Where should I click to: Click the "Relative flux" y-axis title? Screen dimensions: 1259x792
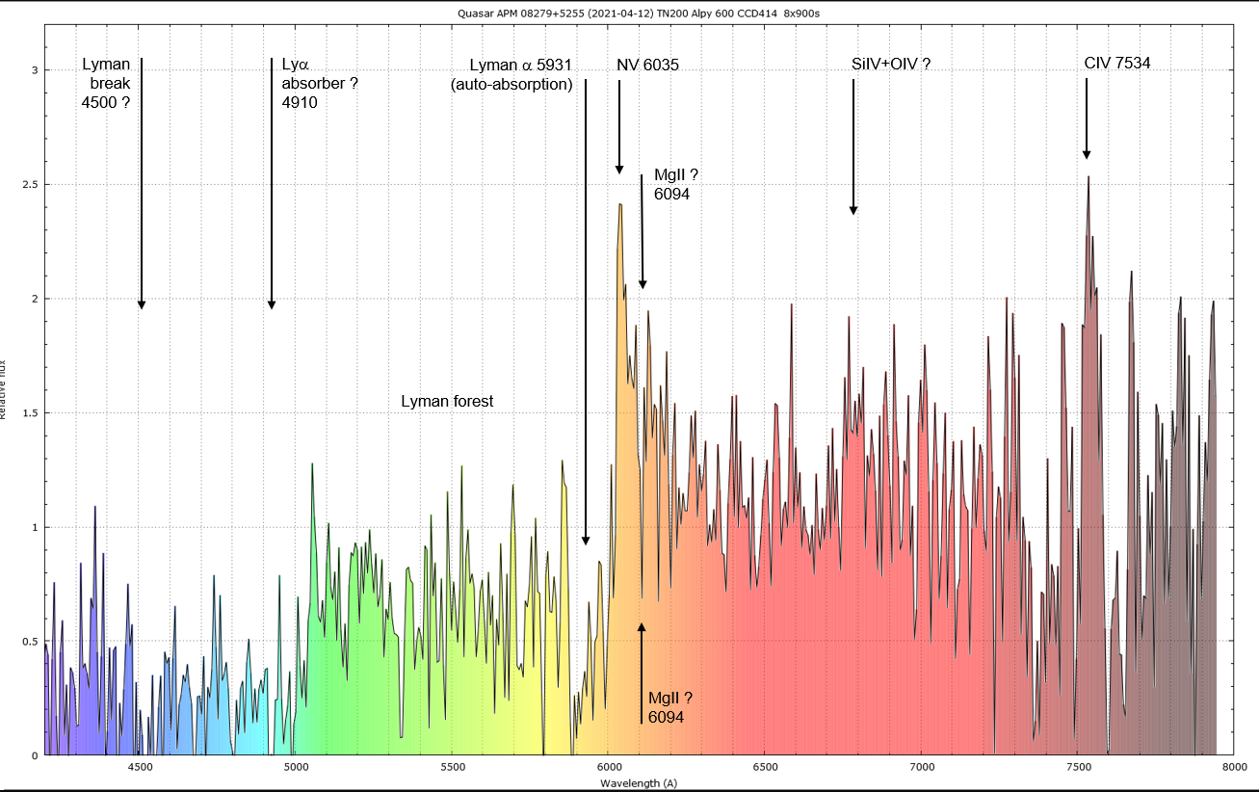[x=4, y=389]
